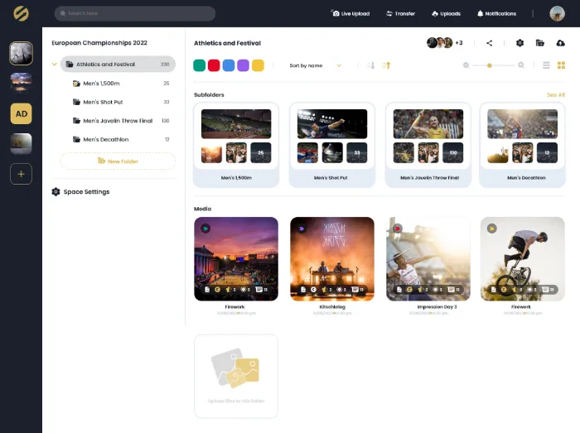Image resolution: width=580 pixels, height=433 pixels.
Task: Select the red color filter swatch
Action: click(x=214, y=65)
